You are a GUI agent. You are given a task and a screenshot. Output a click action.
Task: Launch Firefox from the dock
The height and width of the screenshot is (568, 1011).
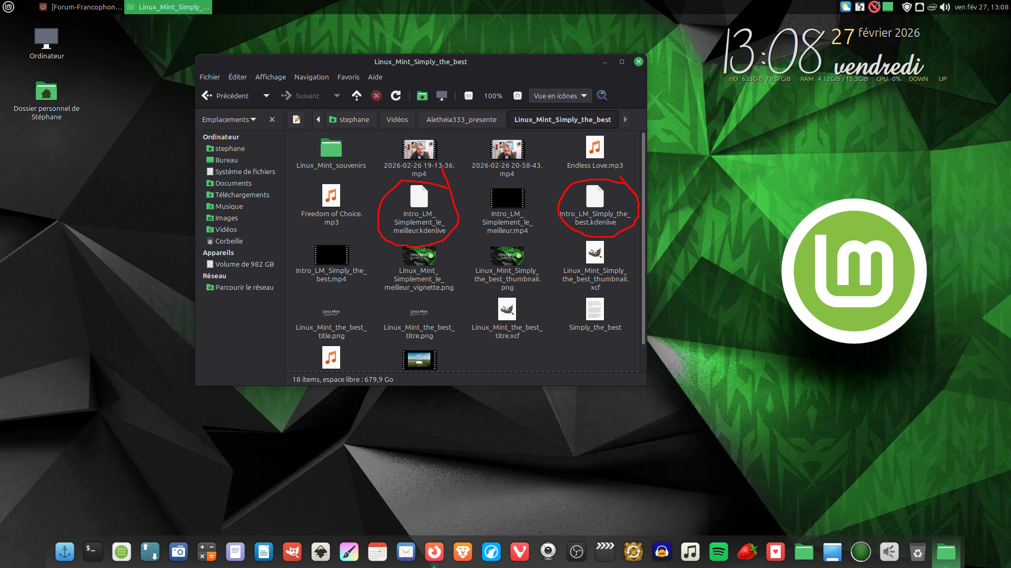click(434, 552)
